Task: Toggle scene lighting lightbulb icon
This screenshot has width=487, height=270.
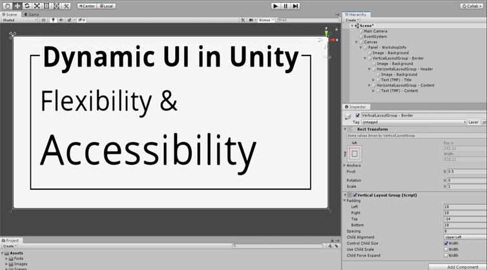Action: pos(53,20)
